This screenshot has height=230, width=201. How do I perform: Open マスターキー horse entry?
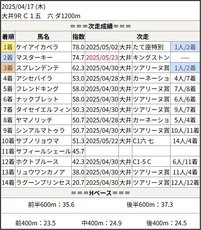point(34,57)
